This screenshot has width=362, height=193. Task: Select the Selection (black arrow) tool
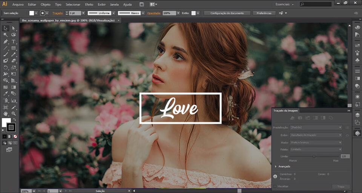click(6, 28)
